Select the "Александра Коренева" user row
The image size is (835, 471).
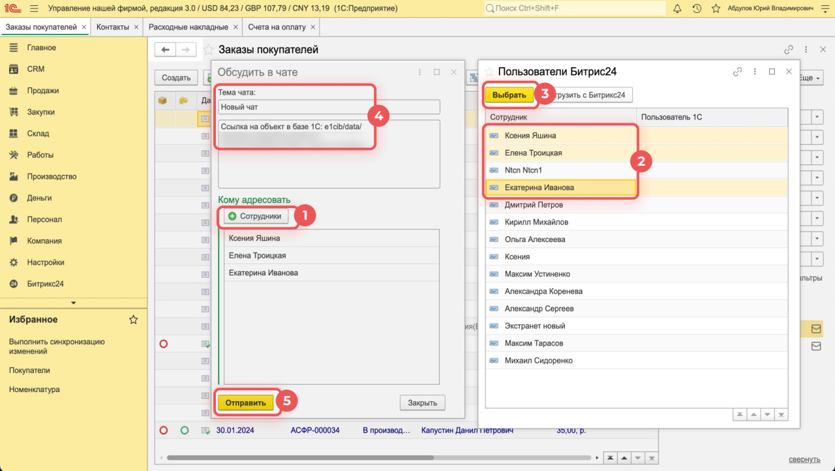637,292
